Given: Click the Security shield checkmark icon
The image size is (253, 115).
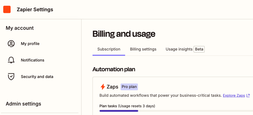Looking at the screenshot, I should pos(11,77).
